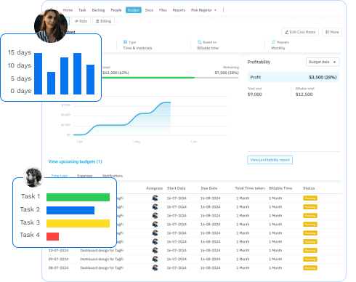This screenshot has width=356, height=282.
Task: Switch to the Budget tab
Action: (x=134, y=10)
